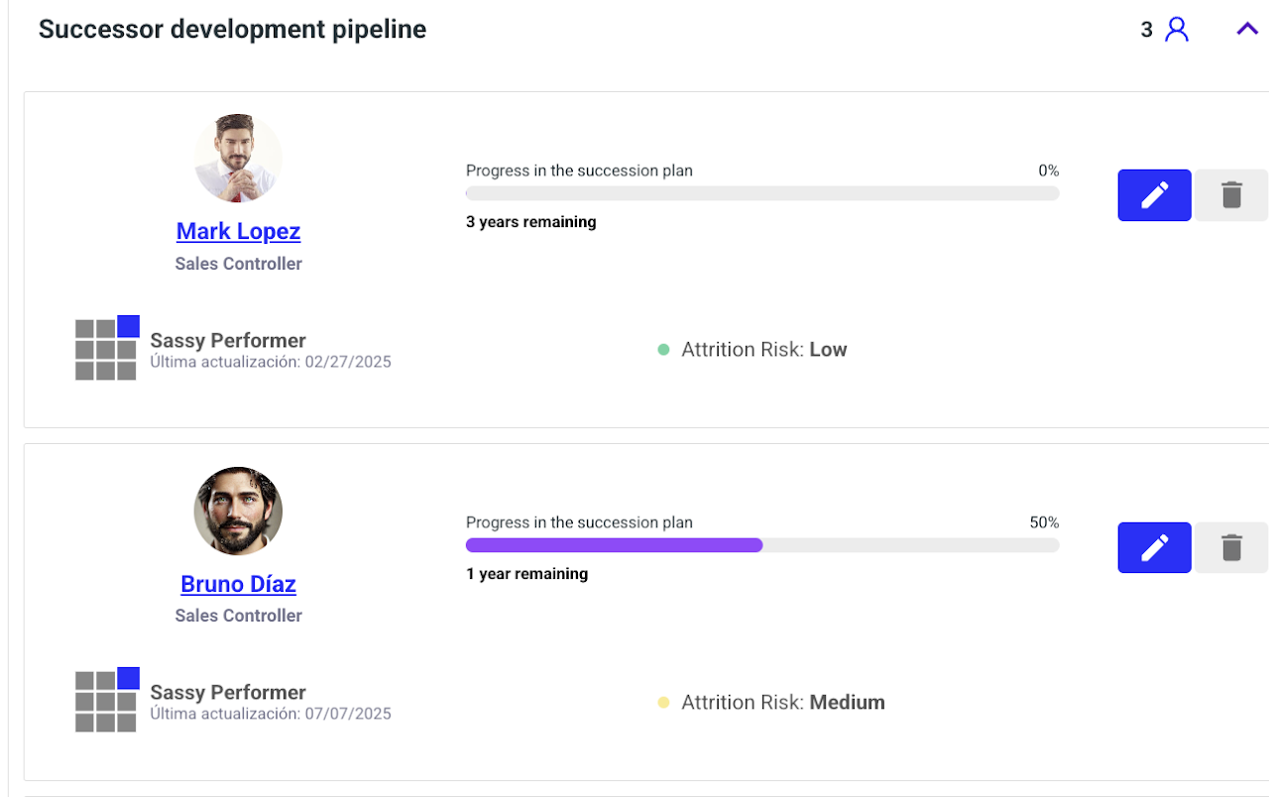The height and width of the screenshot is (797, 1269).
Task: Click Bruno Díaz's profile photo
Action: coord(238,512)
